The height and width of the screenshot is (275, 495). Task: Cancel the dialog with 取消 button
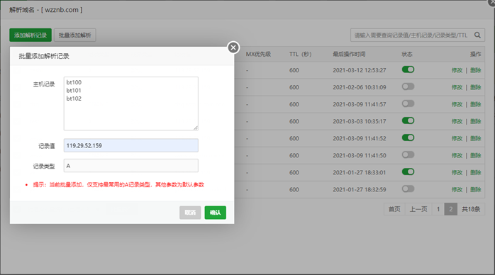(x=190, y=213)
